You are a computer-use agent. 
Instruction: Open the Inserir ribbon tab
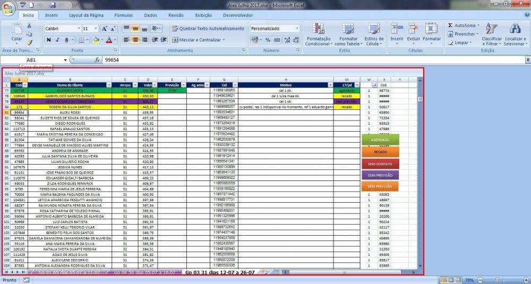pyautogui.click(x=52, y=15)
